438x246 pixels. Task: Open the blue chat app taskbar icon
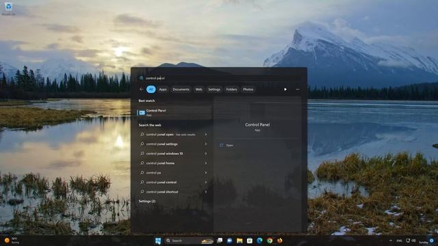[230, 241]
